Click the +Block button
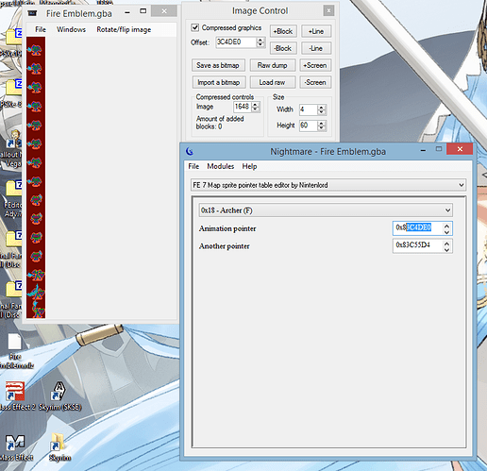The image size is (487, 471). point(283,31)
